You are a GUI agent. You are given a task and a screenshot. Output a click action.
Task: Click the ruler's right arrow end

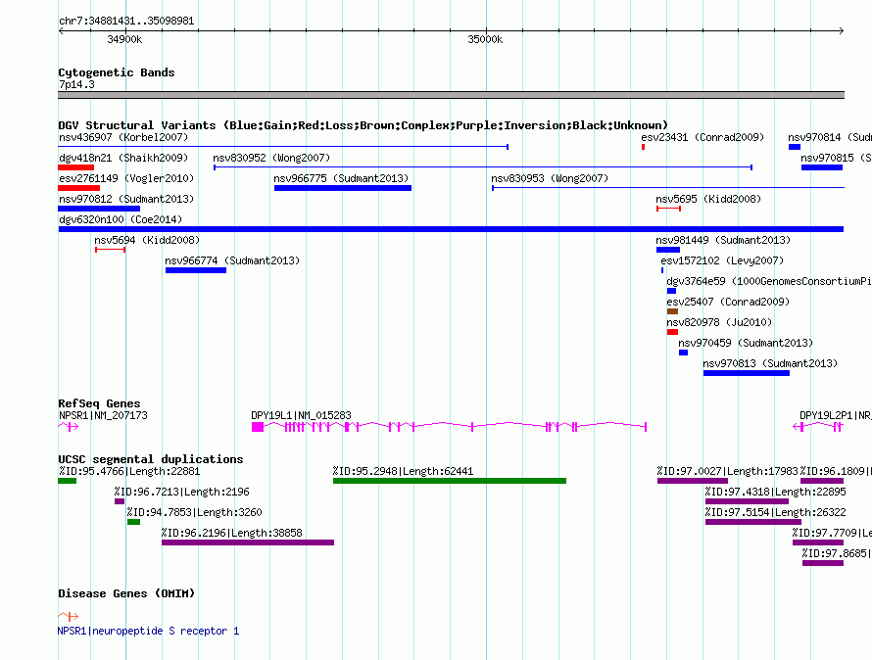pyautogui.click(x=841, y=31)
